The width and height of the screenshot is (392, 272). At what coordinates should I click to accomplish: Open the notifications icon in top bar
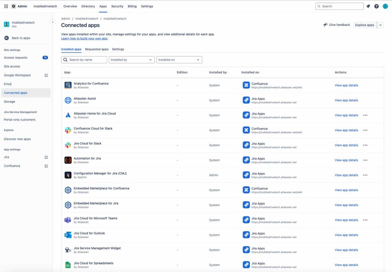(368, 6)
